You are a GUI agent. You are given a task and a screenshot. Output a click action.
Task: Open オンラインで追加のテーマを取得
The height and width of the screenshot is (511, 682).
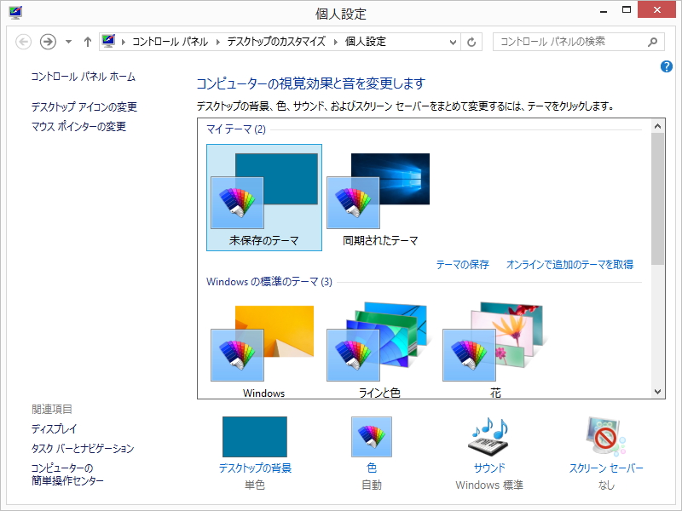click(x=570, y=265)
